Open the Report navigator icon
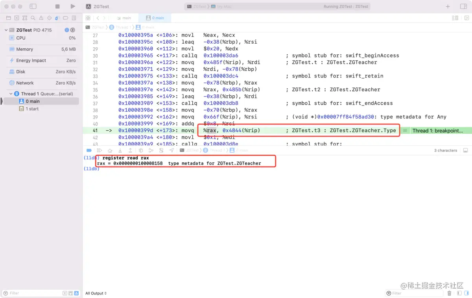 (74, 18)
